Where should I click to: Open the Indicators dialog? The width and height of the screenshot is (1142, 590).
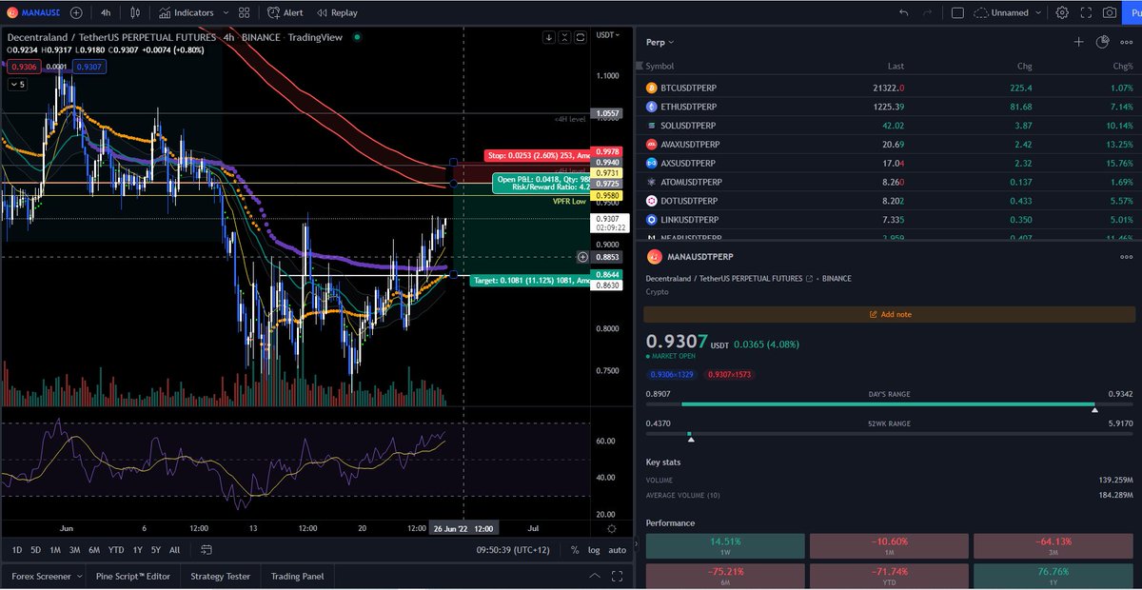(x=187, y=13)
